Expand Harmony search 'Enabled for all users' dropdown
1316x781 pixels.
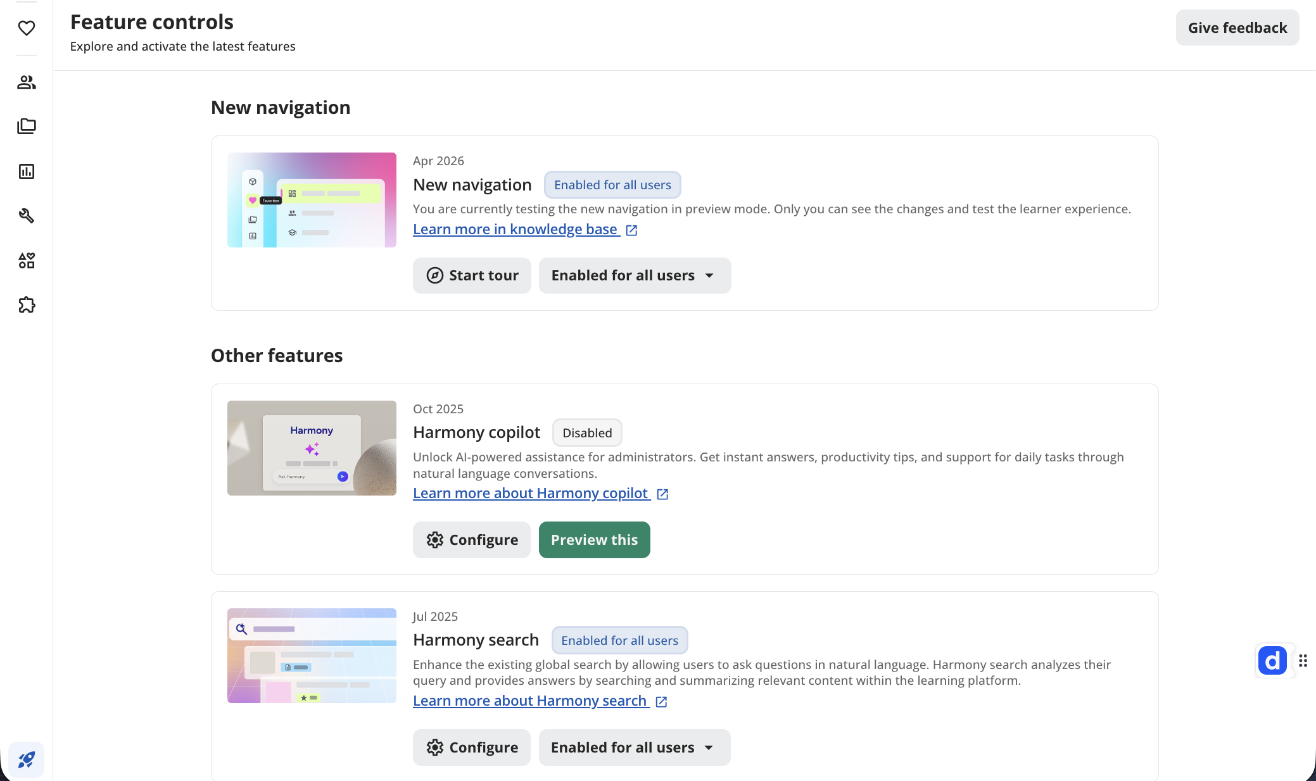(x=634, y=747)
